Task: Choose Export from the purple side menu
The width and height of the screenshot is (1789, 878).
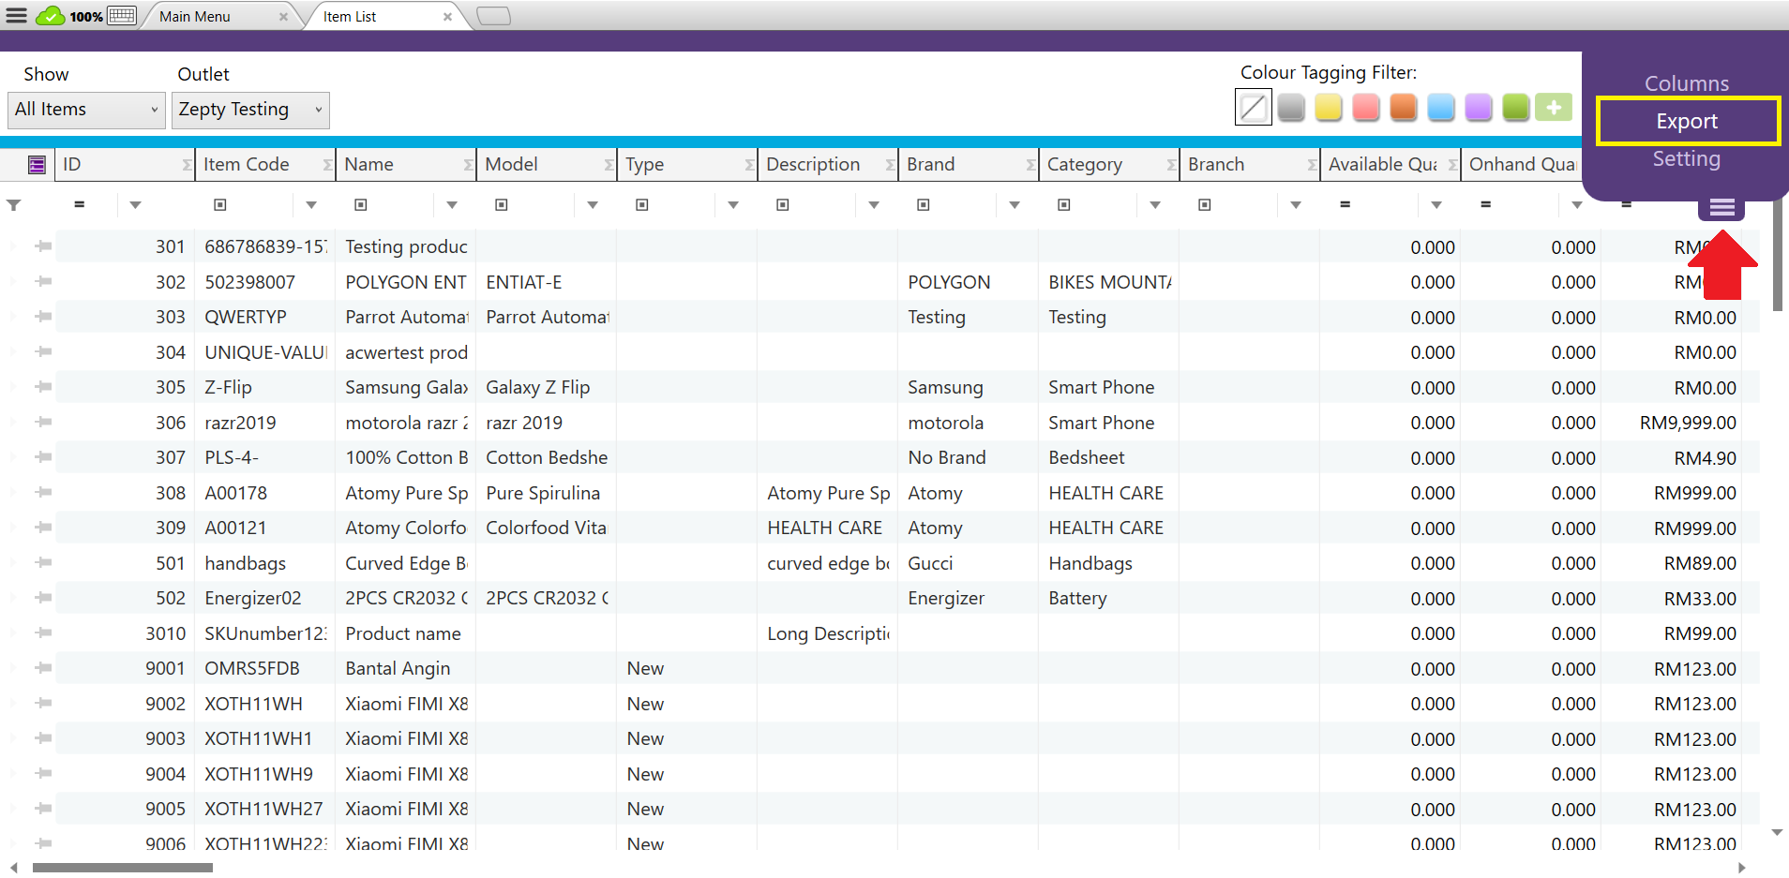Action: pyautogui.click(x=1686, y=122)
